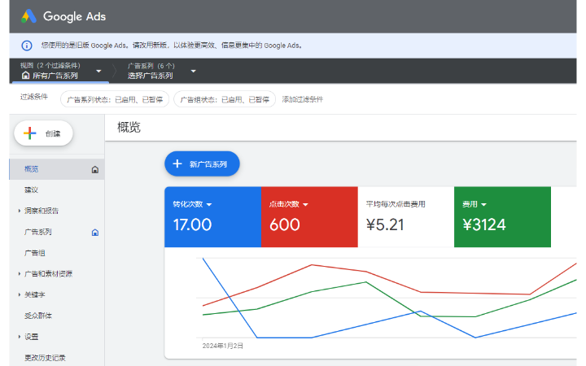This screenshot has height=366, width=586.
Task: Click the 新广告系列 button
Action: tap(202, 163)
